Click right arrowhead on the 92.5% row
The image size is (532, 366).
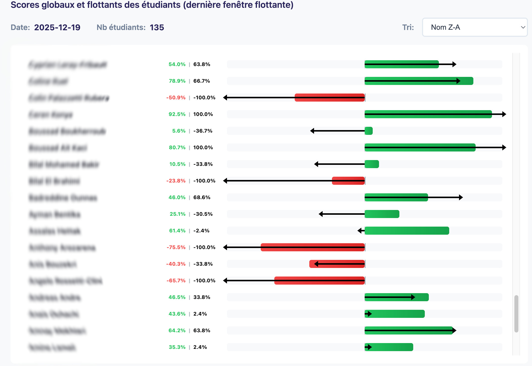click(x=504, y=114)
